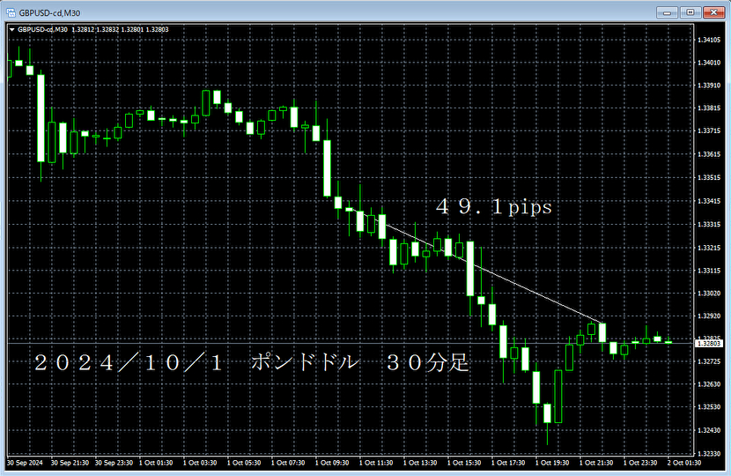Click the 30 Sep 21:30 time label
Viewport: 731px width, 476px height.
point(70,463)
